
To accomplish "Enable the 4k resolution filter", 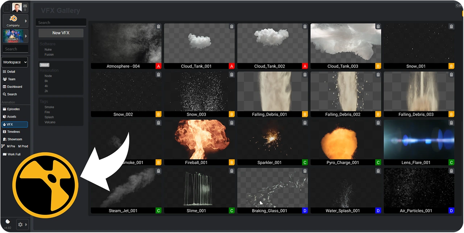I will 46,86.
